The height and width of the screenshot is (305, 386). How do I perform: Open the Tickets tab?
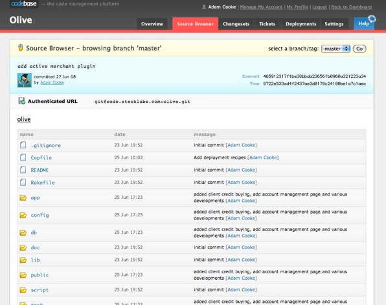pos(267,24)
